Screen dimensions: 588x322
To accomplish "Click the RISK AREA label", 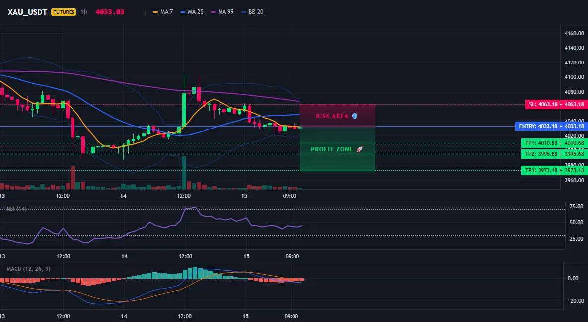I will [x=336, y=116].
